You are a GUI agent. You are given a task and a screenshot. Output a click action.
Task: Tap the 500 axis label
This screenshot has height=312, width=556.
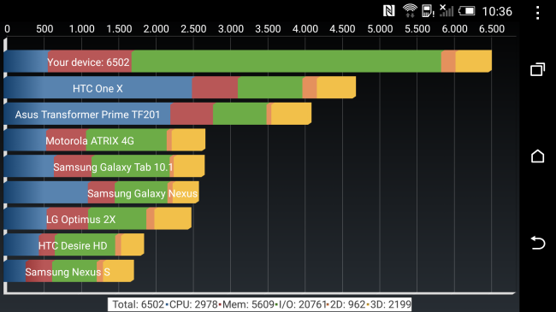[44, 29]
